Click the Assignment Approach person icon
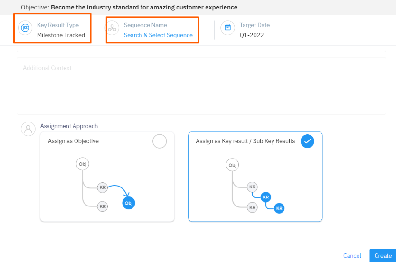The width and height of the screenshot is (396, 262). (28, 129)
